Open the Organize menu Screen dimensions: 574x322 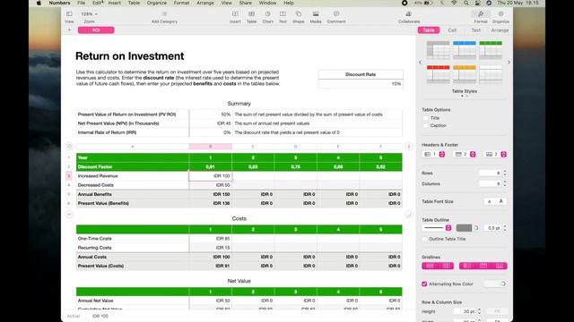click(x=157, y=3)
